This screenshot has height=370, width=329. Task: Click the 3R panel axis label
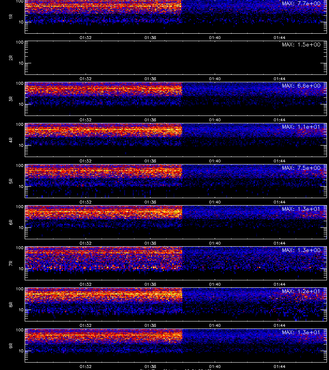tap(11, 99)
